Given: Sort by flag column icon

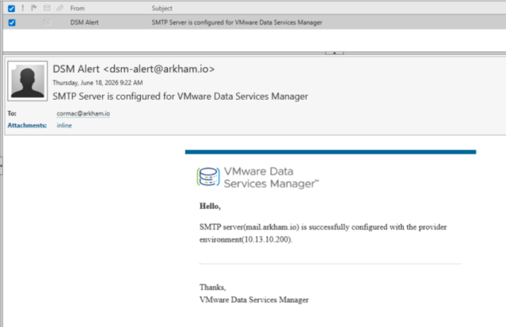Looking at the screenshot, I should coord(34,8).
